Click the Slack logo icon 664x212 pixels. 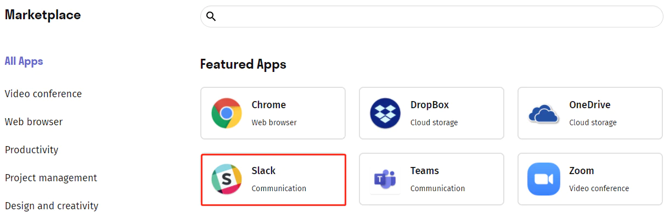(x=227, y=179)
